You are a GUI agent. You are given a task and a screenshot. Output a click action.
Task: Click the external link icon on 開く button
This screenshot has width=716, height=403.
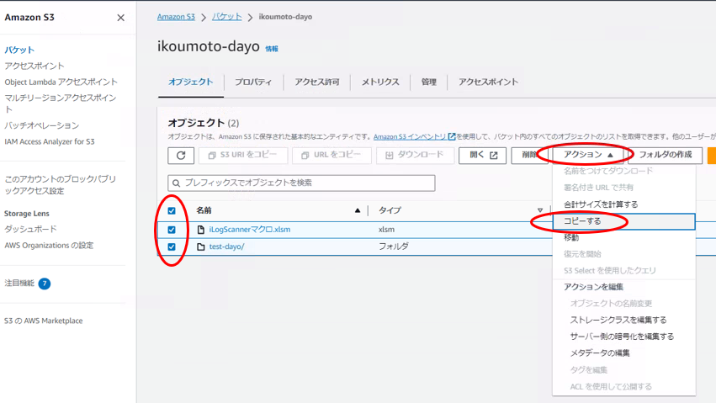click(494, 156)
